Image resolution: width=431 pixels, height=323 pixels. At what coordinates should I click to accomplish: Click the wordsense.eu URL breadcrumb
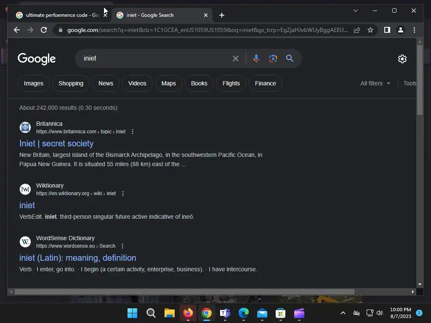(x=76, y=246)
